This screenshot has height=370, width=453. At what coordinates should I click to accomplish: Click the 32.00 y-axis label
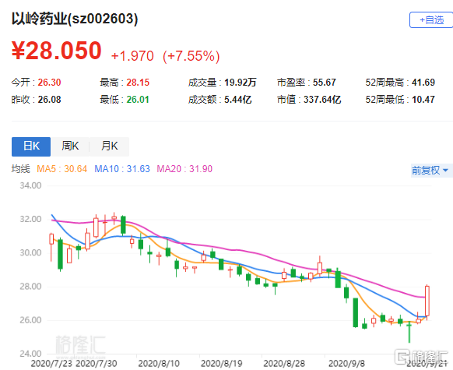tap(30, 219)
